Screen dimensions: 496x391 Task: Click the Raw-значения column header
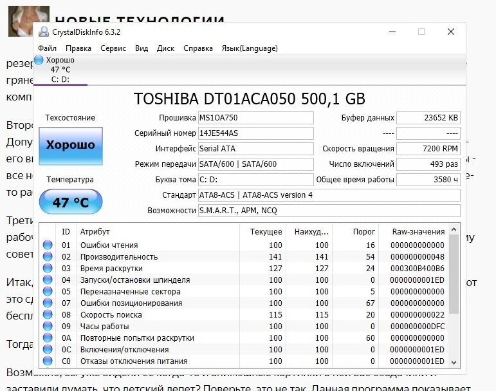coord(413,232)
